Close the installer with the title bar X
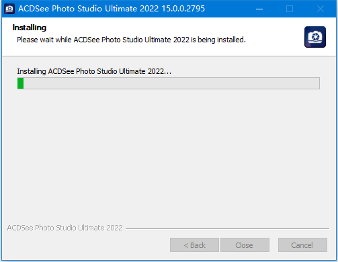The width and height of the screenshot is (338, 262). [321, 9]
